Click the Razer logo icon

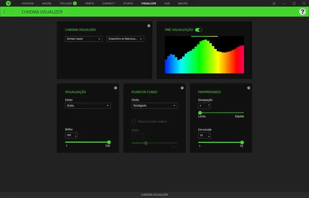click(x=8, y=3)
